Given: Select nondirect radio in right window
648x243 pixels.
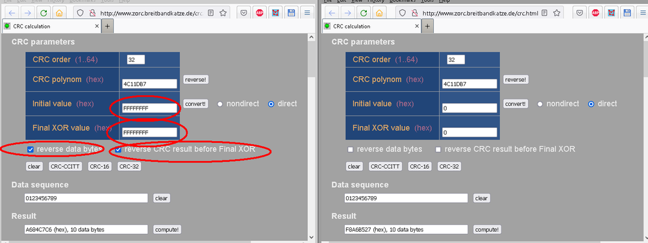Looking at the screenshot, I should [540, 104].
